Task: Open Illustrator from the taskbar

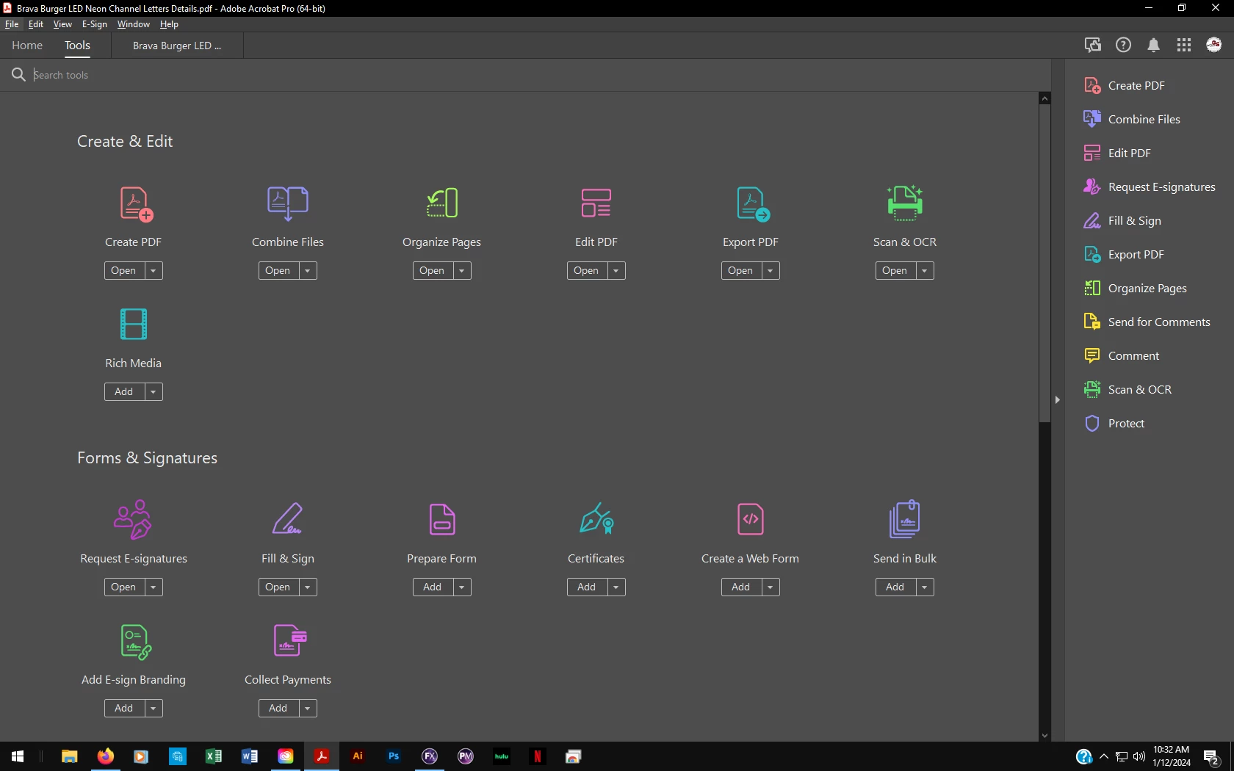Action: click(358, 756)
